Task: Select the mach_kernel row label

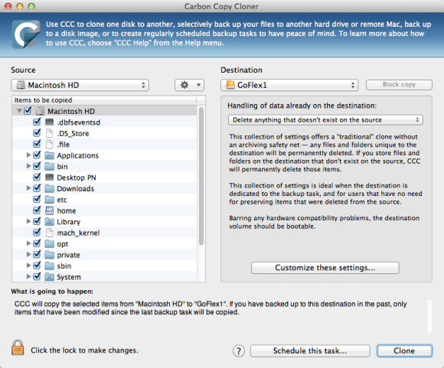Action: 78,233
